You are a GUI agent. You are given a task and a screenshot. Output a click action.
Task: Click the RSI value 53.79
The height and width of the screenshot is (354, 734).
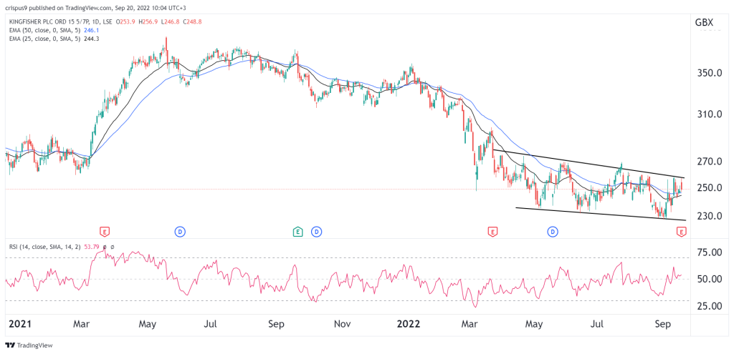click(x=91, y=247)
